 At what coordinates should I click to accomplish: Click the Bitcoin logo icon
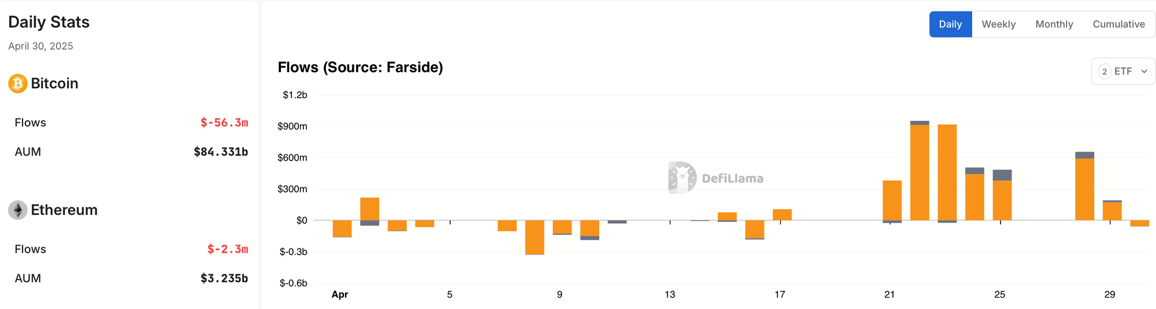point(18,84)
